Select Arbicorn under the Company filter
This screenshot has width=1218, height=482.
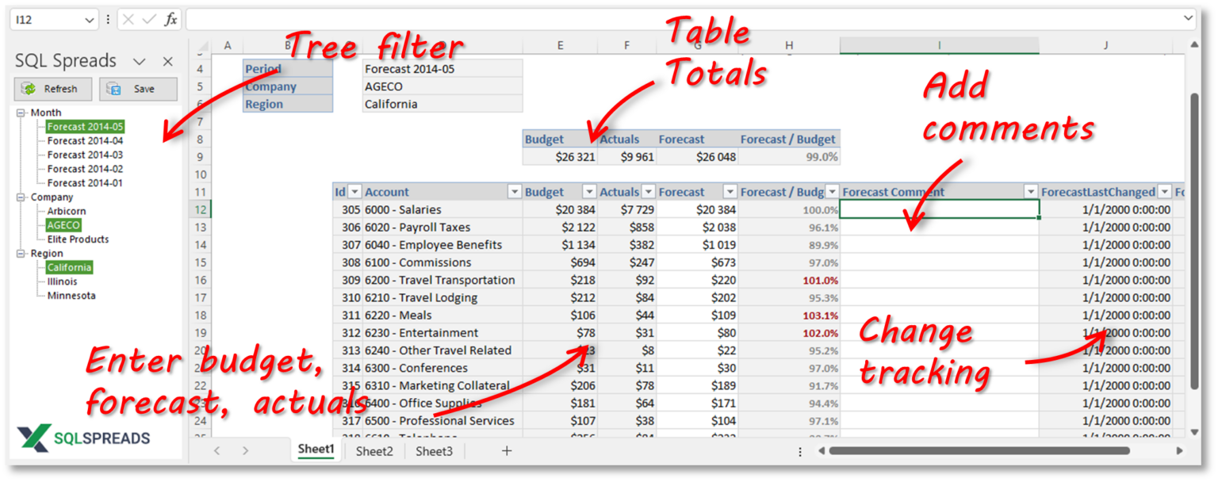[66, 211]
